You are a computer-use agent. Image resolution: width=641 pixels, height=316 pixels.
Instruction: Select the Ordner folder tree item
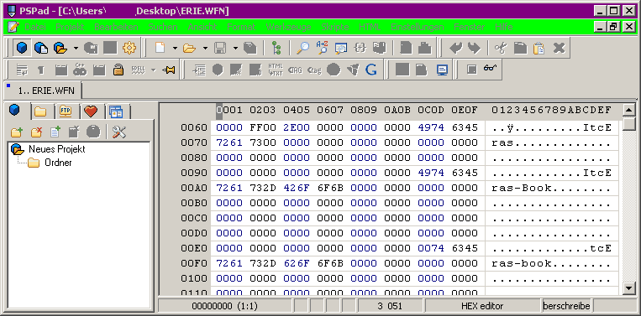tap(58, 163)
